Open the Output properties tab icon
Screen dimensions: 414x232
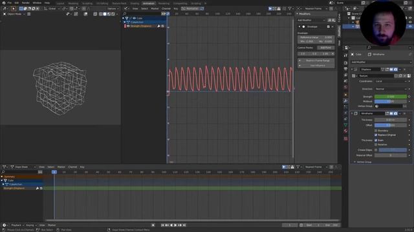tap(345, 69)
